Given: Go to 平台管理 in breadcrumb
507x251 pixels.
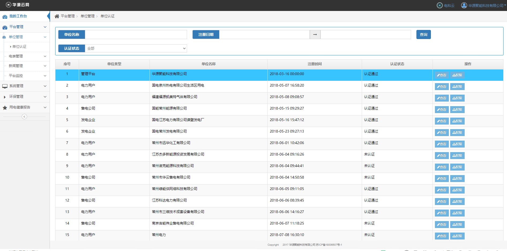Looking at the screenshot, I should tap(68, 16).
